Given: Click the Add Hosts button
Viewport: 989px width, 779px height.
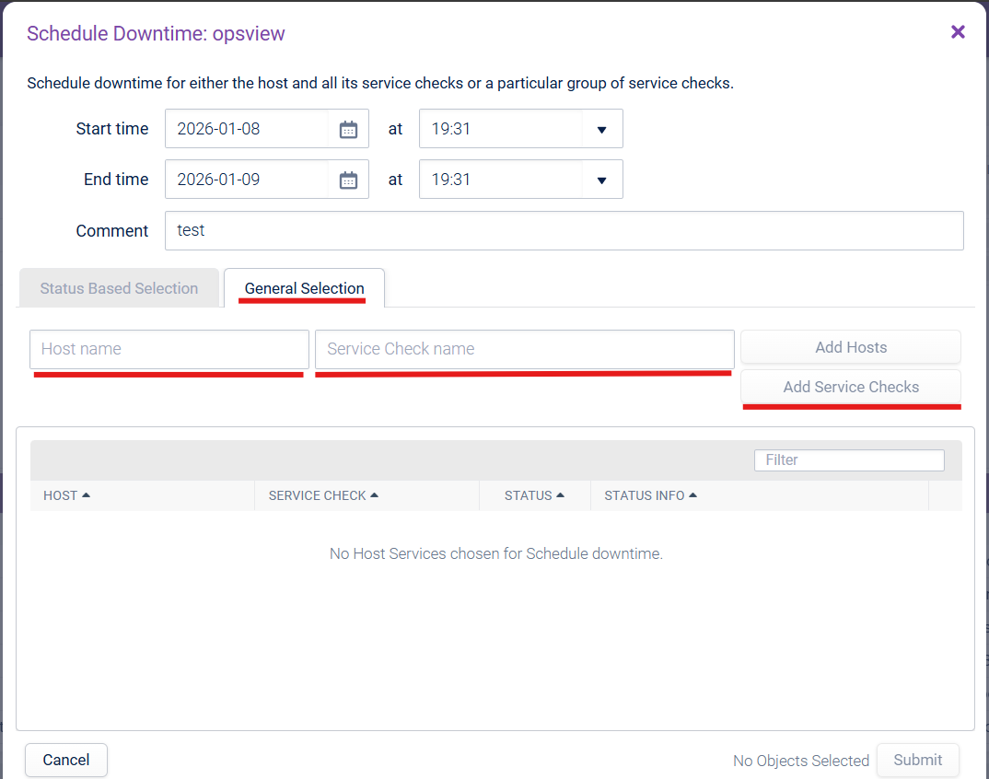Looking at the screenshot, I should [x=850, y=347].
